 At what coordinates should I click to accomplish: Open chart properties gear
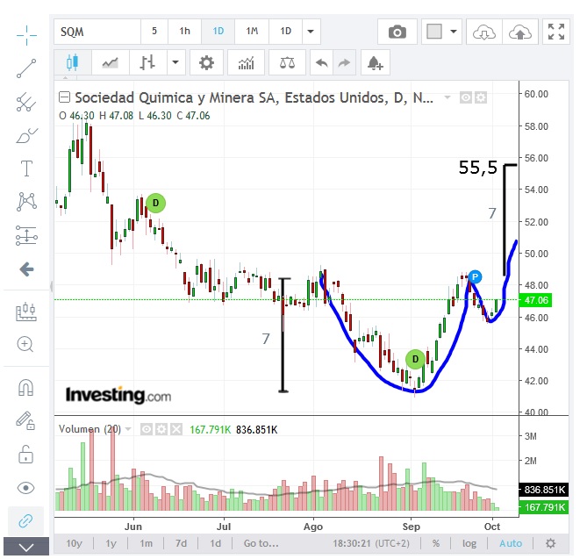click(x=206, y=62)
